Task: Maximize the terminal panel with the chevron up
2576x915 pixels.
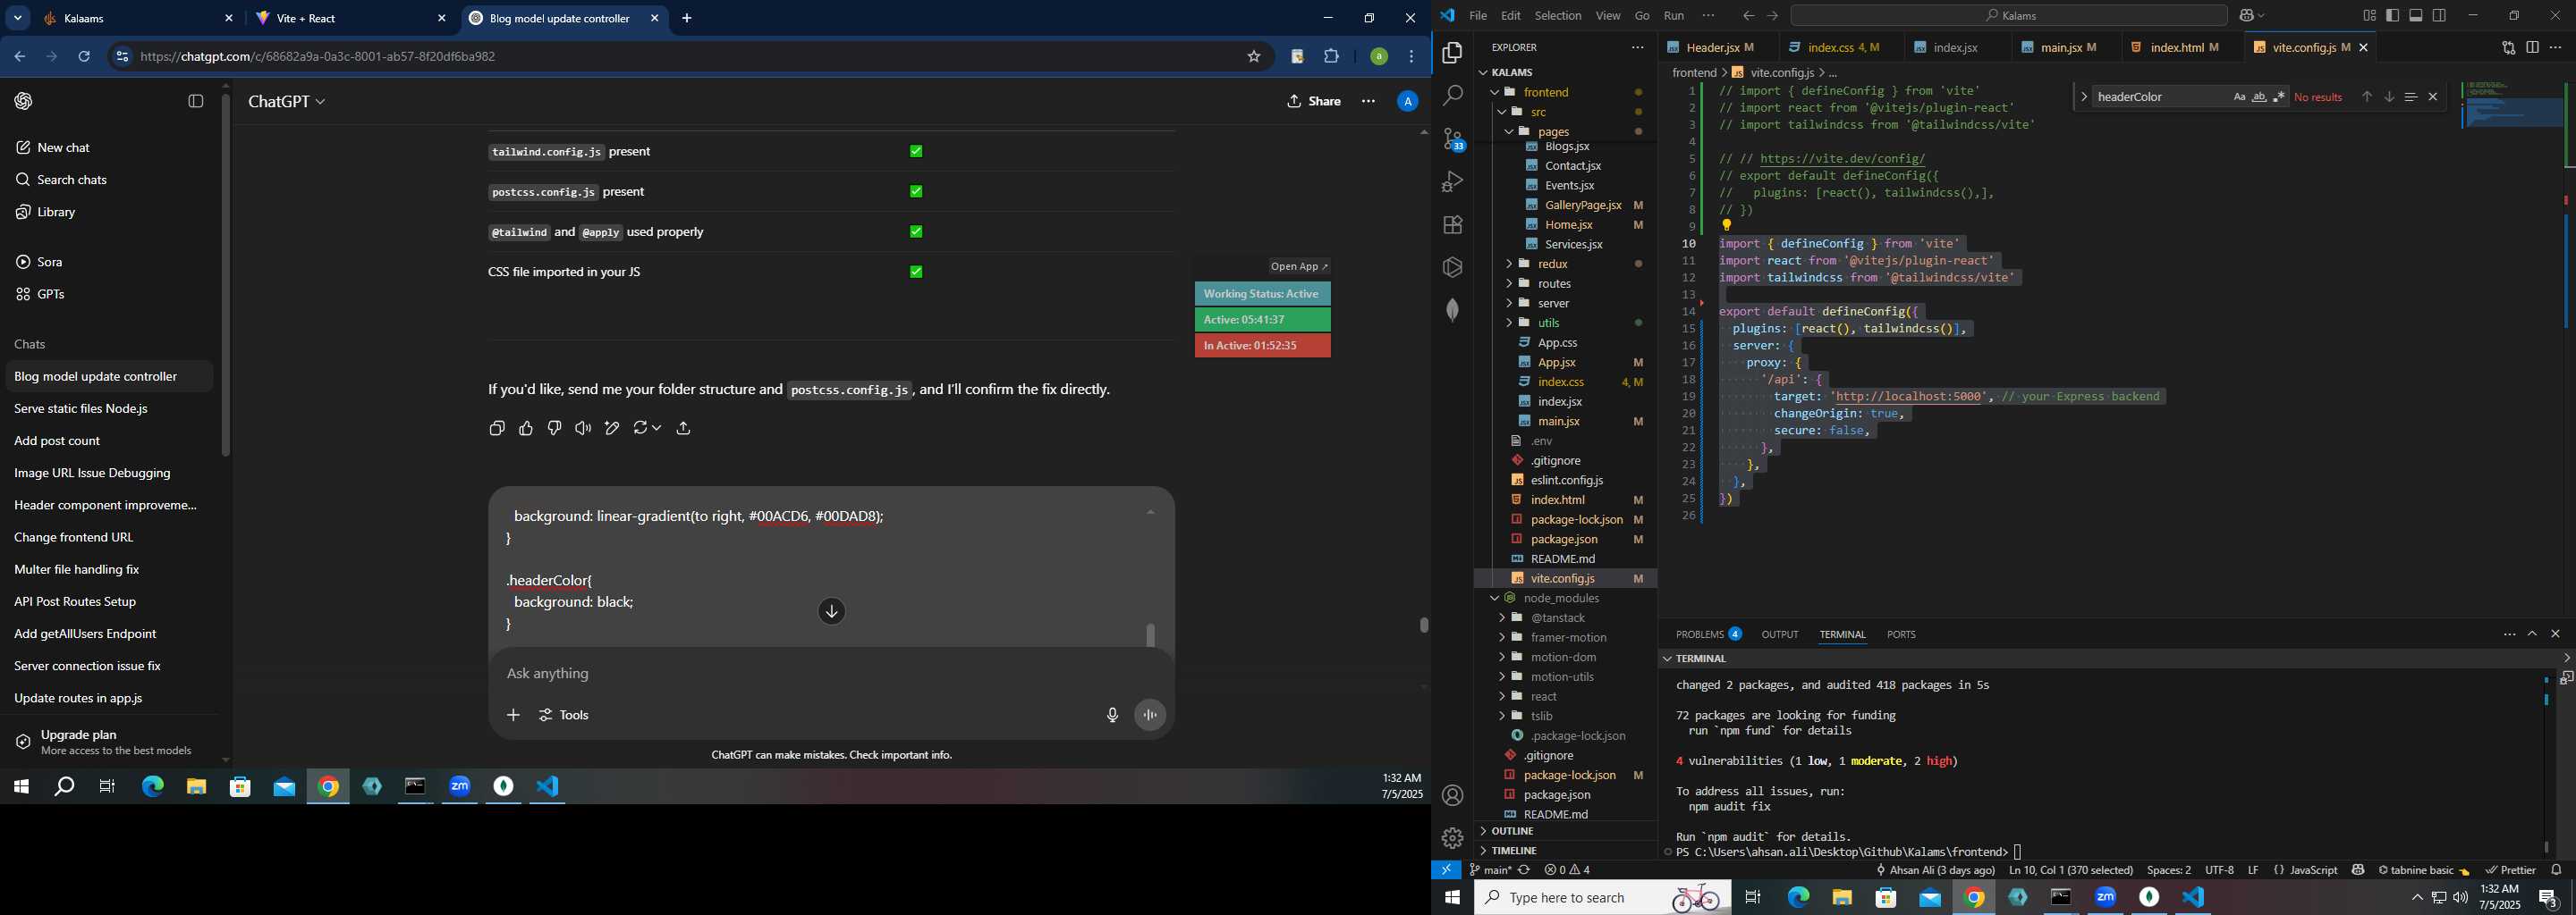Action: coord(2532,634)
